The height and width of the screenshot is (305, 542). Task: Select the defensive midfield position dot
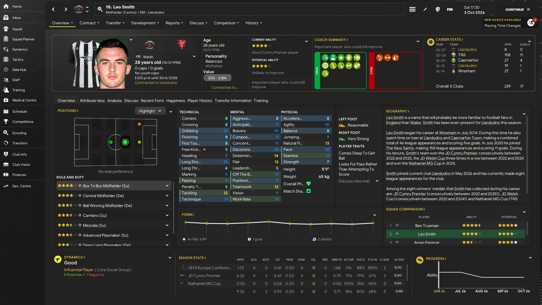(111, 142)
